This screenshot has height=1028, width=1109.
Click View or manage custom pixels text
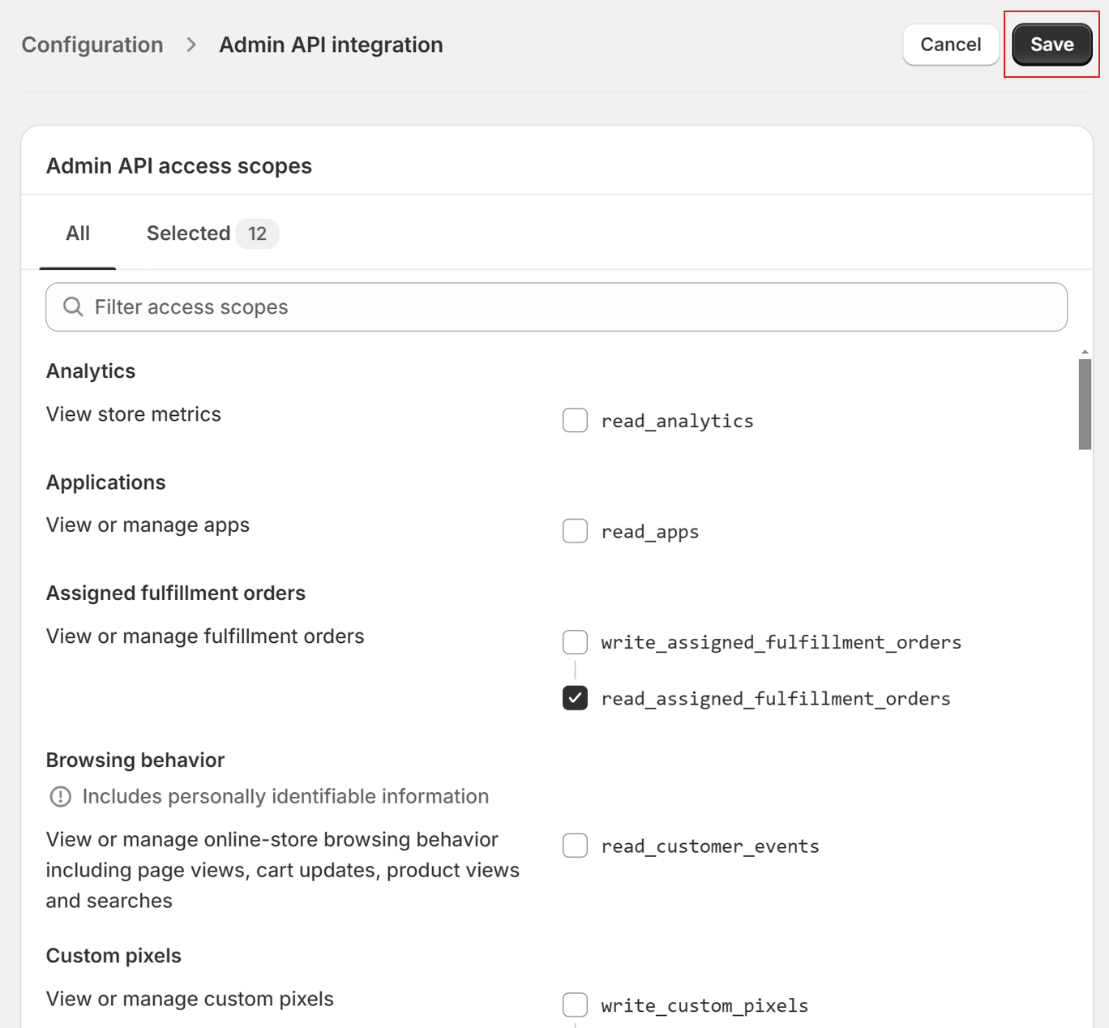[x=190, y=999]
